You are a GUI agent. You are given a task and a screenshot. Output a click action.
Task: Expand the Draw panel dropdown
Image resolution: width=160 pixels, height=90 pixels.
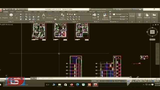coord(11,22)
